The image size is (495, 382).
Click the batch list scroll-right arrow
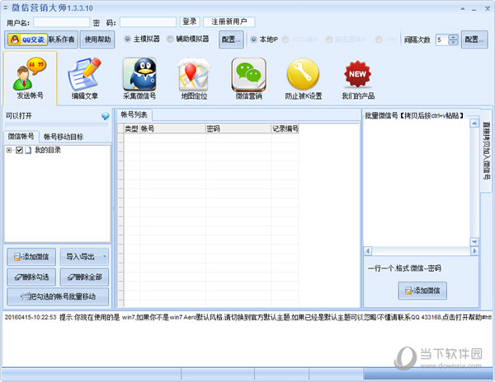click(474, 250)
